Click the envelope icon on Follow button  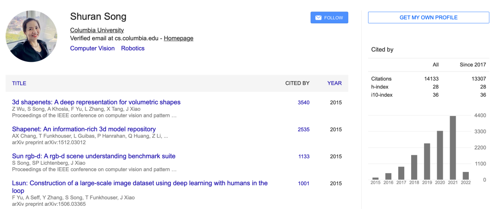pyautogui.click(x=318, y=18)
